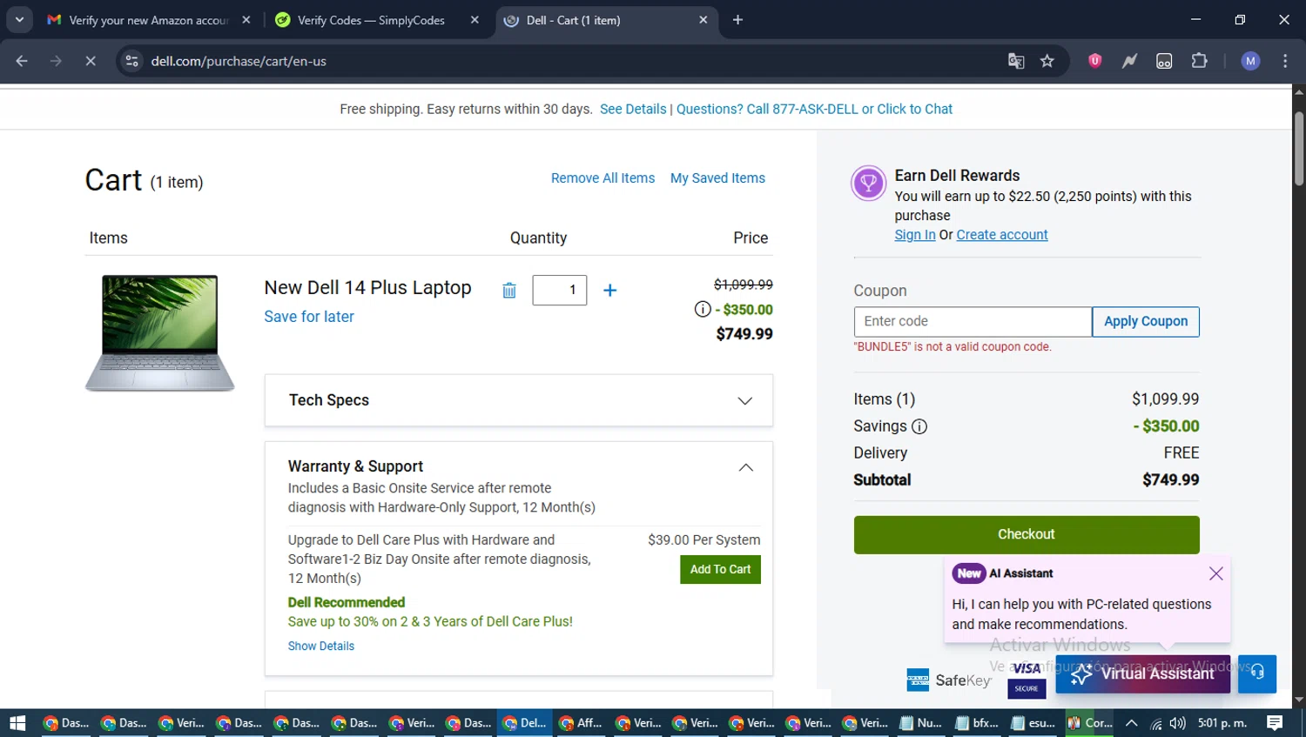Click Remove All Items link
This screenshot has height=737, width=1306.
pyautogui.click(x=603, y=178)
